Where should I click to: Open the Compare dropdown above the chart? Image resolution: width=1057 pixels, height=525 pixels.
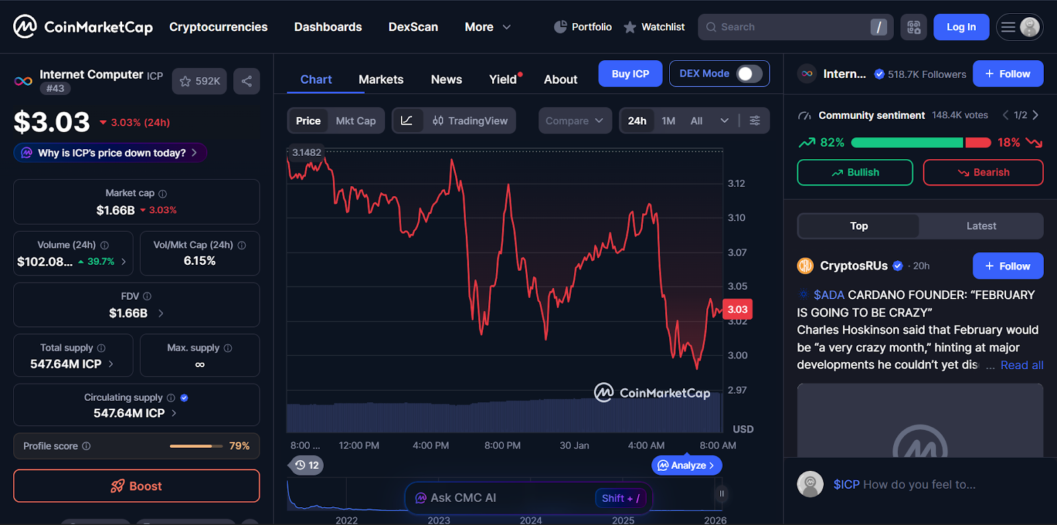point(574,120)
